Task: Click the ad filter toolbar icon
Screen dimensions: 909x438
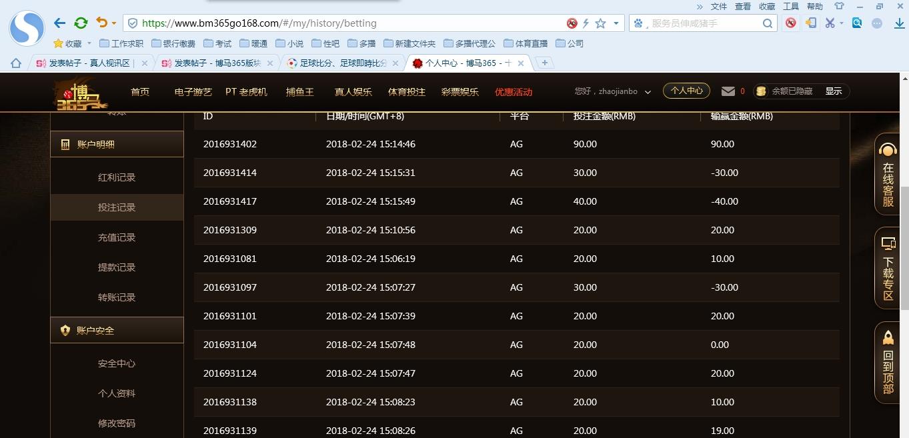Action: click(x=791, y=23)
